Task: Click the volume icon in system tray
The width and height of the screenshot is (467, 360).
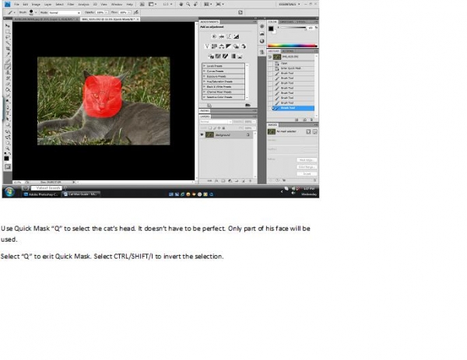Action: point(293,193)
